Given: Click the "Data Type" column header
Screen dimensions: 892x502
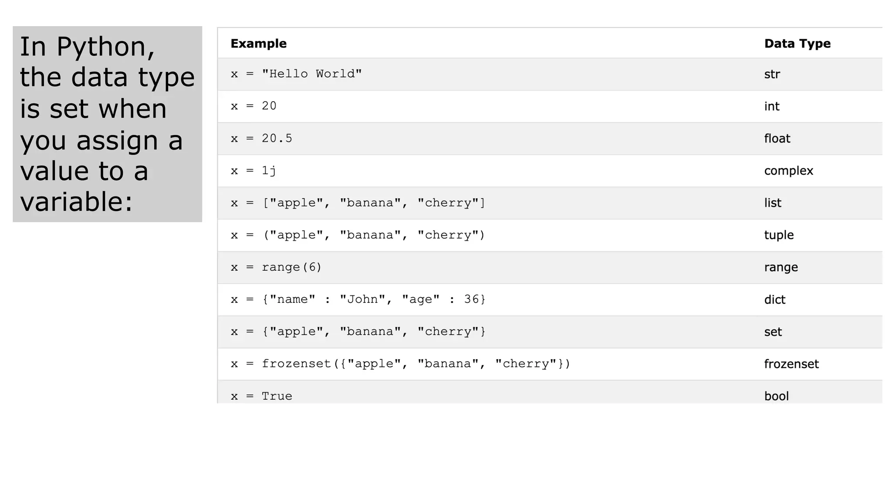Looking at the screenshot, I should pyautogui.click(x=797, y=44).
